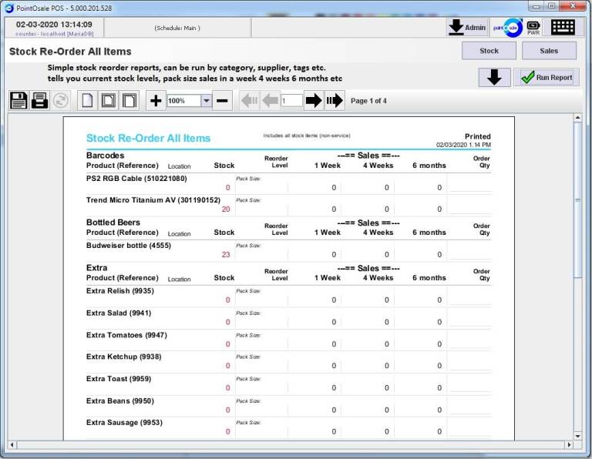This screenshot has height=459, width=592.
Task: Click the Print report icon
Action: pyautogui.click(x=39, y=101)
